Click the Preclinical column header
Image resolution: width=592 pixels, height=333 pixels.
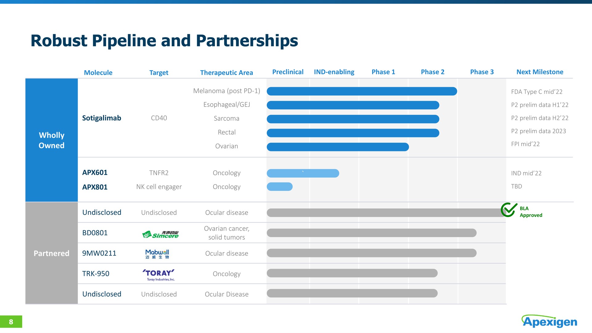point(288,72)
